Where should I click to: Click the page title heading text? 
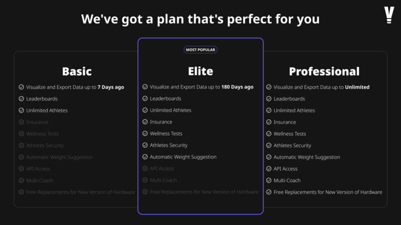200,19
